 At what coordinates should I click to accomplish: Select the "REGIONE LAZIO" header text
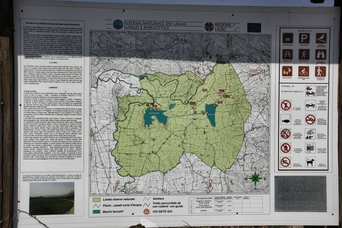tap(223, 27)
